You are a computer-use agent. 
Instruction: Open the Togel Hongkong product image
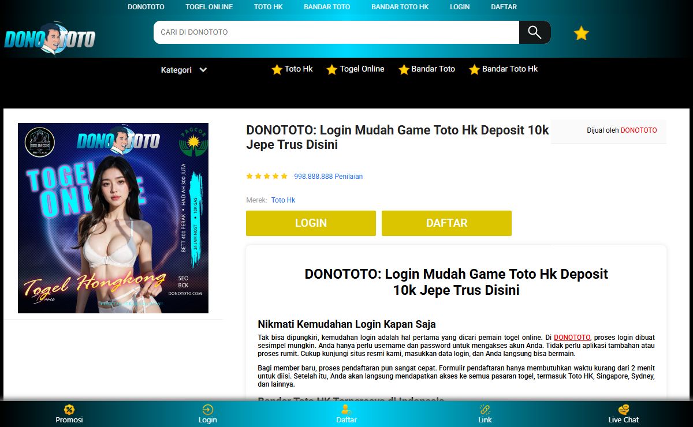coord(113,218)
